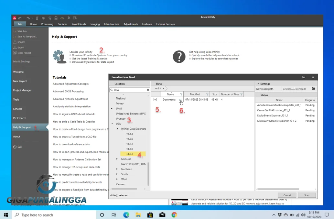Clear the USA search text with X
The image size is (334, 219).
(x=148, y=90)
